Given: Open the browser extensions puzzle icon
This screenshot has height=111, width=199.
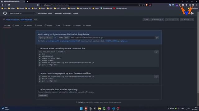Looking at the screenshot, I should (x=186, y=5).
